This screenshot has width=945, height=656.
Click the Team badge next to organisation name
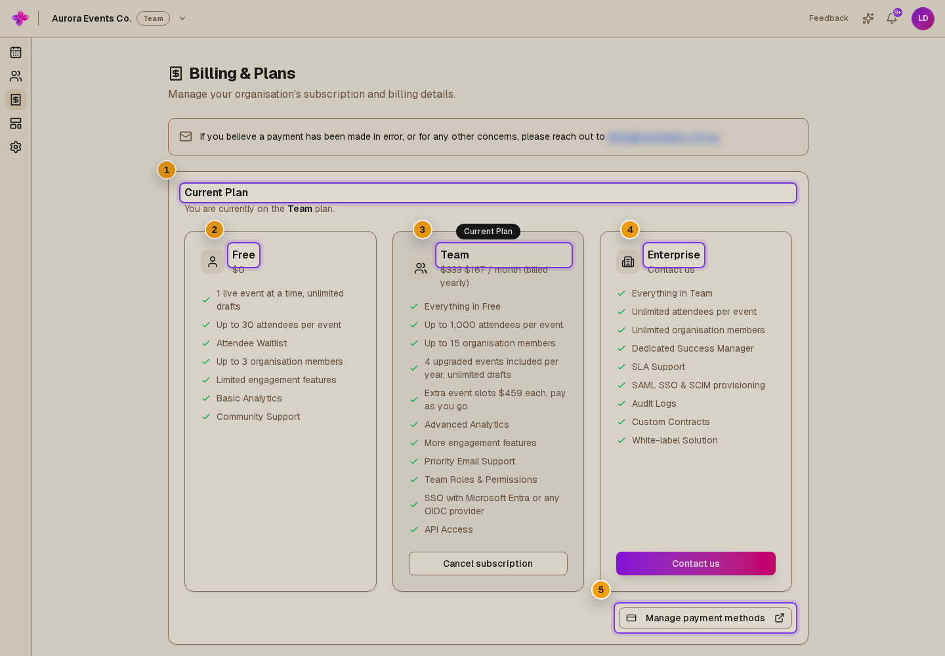click(x=153, y=18)
